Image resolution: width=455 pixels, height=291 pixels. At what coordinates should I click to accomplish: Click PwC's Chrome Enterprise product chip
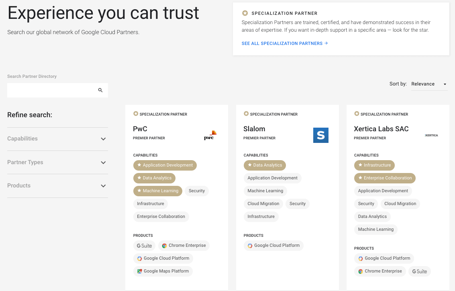click(184, 246)
